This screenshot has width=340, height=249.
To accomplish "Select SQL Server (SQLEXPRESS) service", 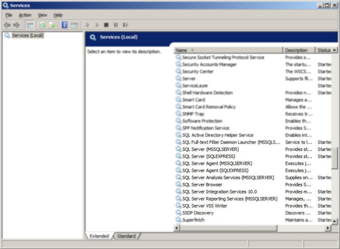I will tap(209, 156).
